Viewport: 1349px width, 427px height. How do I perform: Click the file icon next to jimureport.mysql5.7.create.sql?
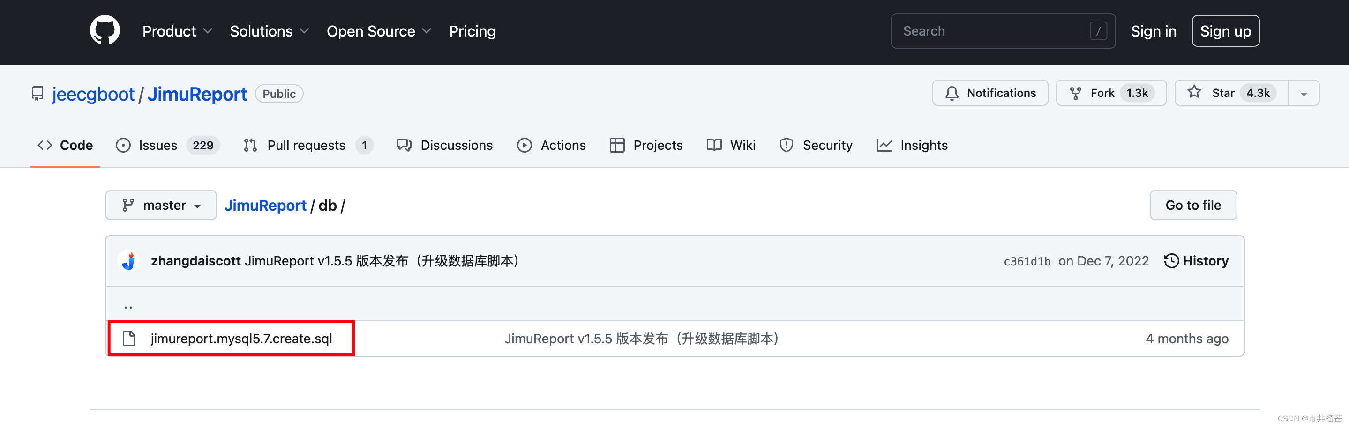(x=129, y=339)
